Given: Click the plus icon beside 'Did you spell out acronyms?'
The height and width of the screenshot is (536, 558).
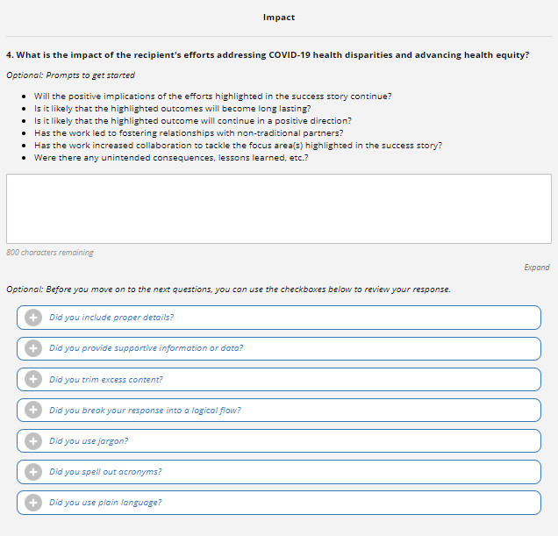Looking at the screenshot, I should pyautogui.click(x=33, y=472).
